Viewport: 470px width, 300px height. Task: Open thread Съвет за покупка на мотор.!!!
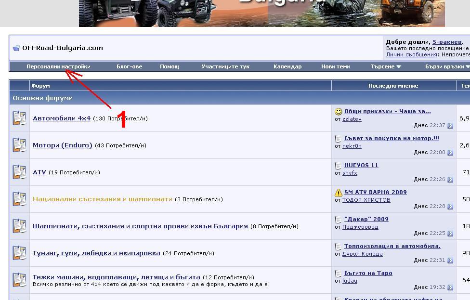pos(392,138)
